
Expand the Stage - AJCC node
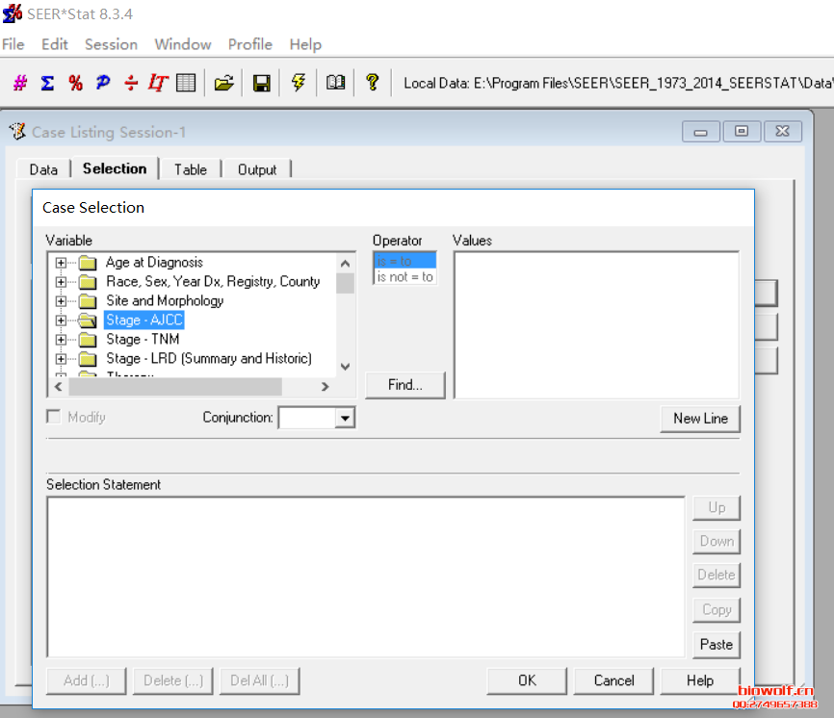click(62, 321)
